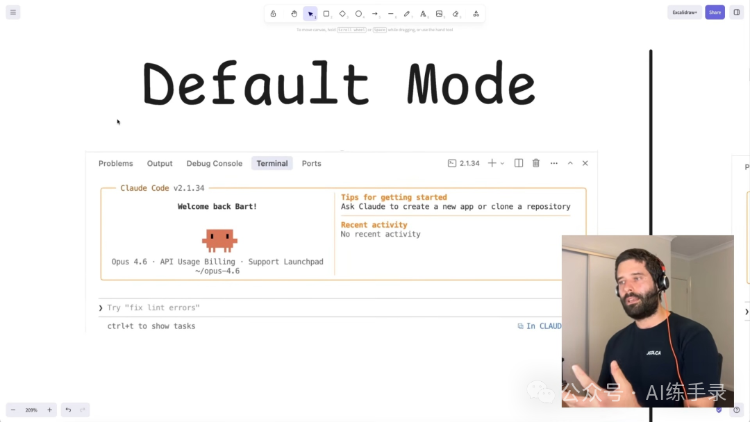Open terminal panel more actions ellipsis

point(554,163)
